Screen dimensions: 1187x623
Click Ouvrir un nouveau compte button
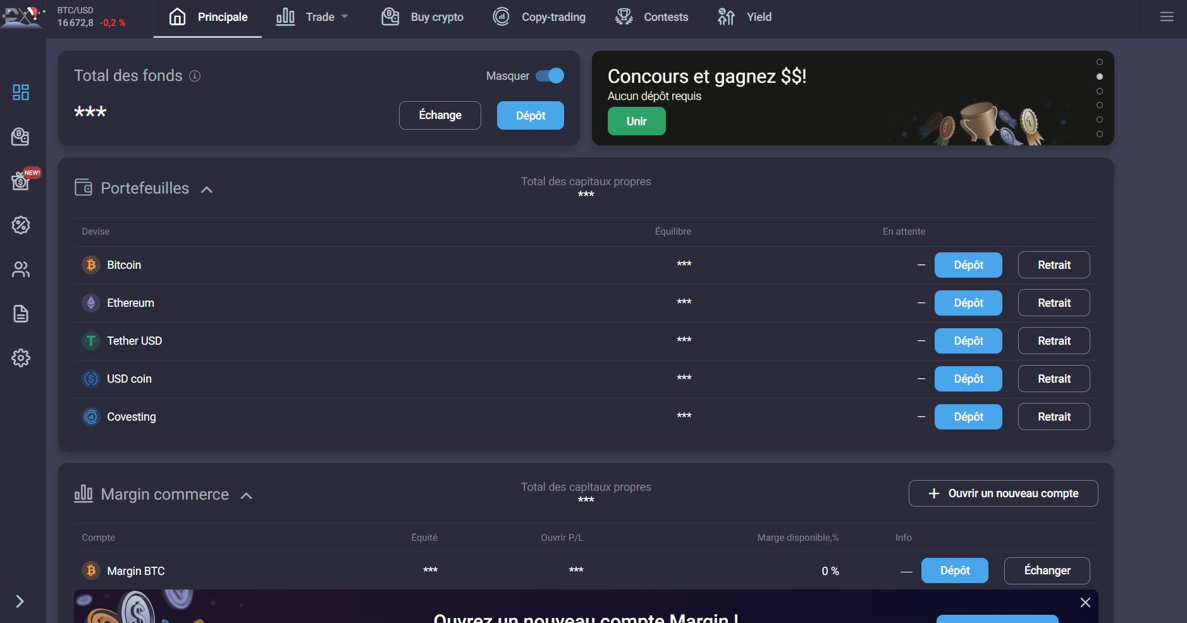coord(1004,493)
